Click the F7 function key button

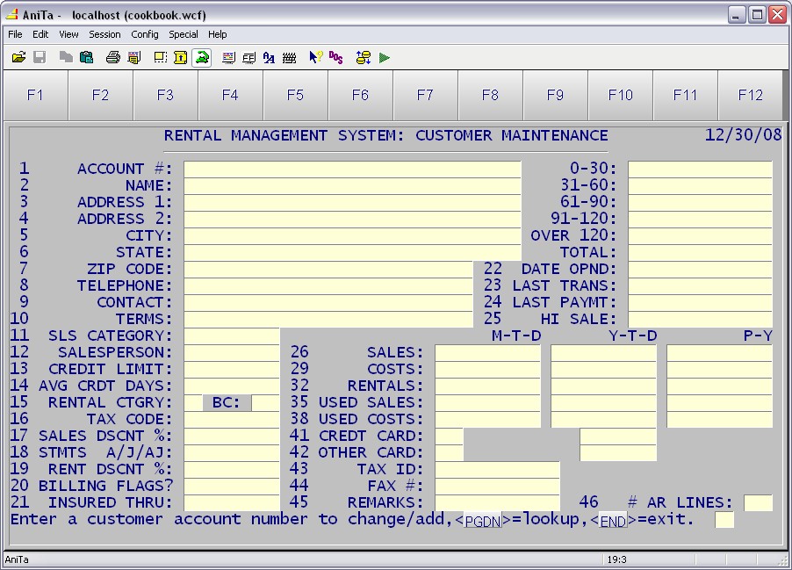[x=425, y=95]
